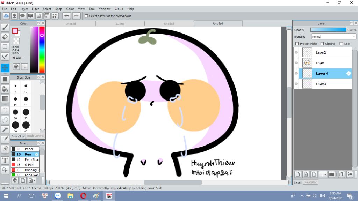Open Opera browser from taskbar
Image resolution: width=358 pixels, height=201 pixels.
83,196
